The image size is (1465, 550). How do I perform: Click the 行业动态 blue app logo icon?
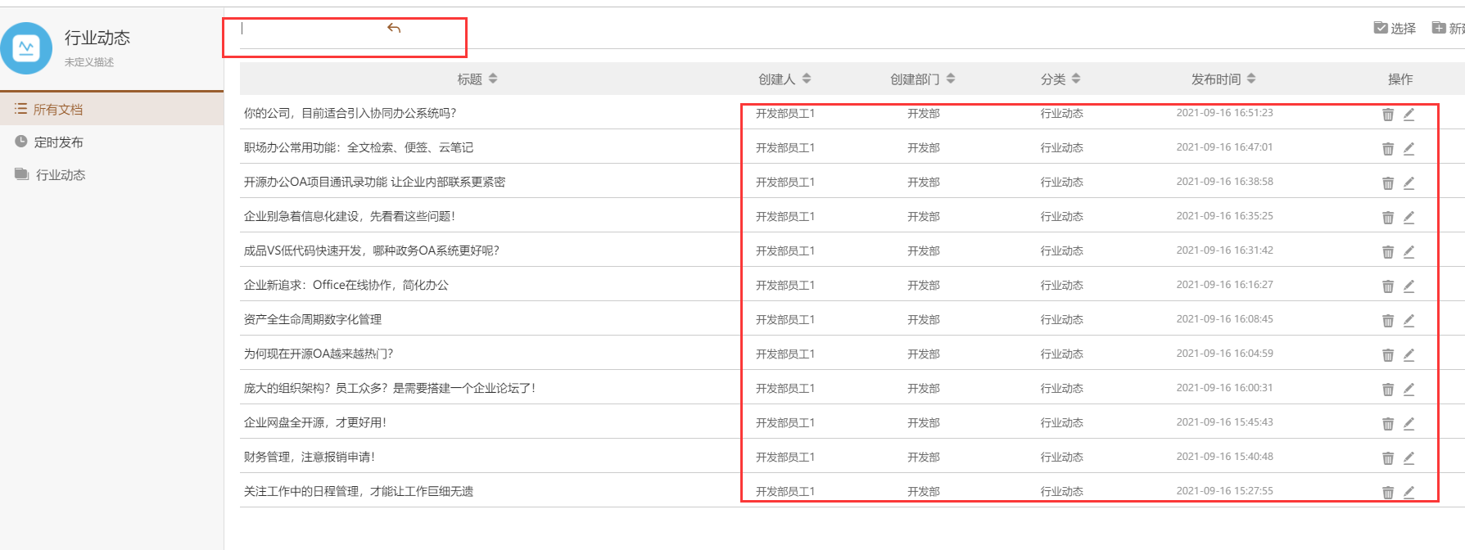pos(26,48)
